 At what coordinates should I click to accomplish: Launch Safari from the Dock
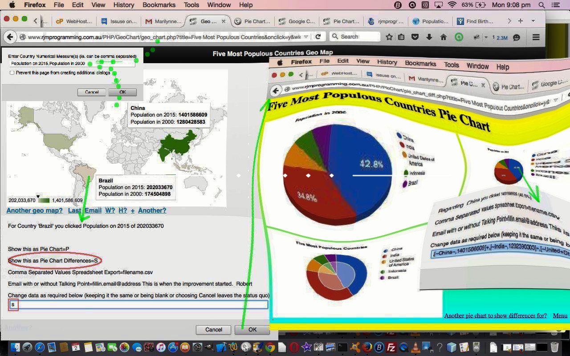[x=40, y=347]
